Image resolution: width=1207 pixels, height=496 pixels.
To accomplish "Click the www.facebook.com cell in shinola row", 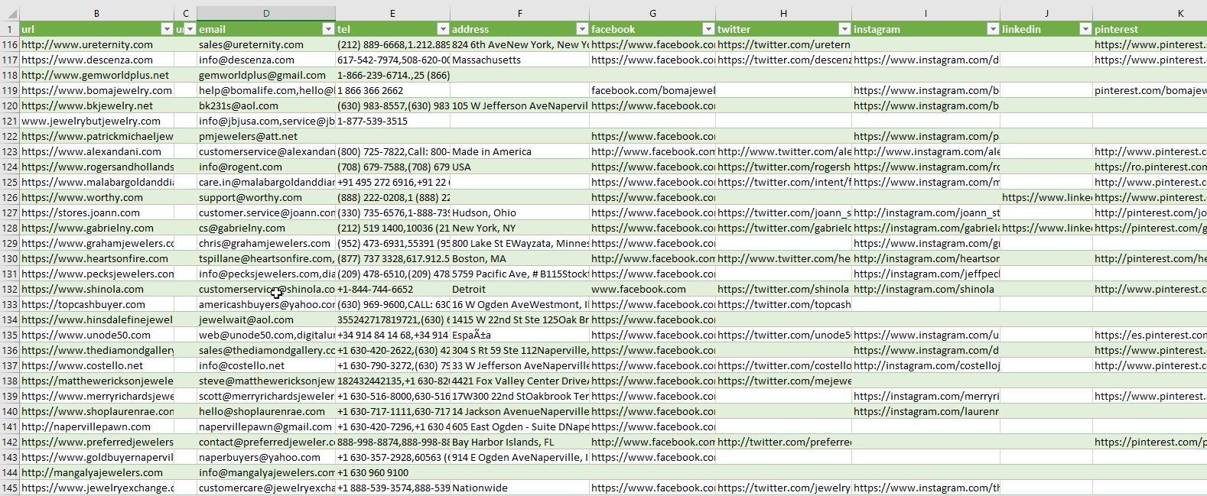I will pyautogui.click(x=652, y=289).
